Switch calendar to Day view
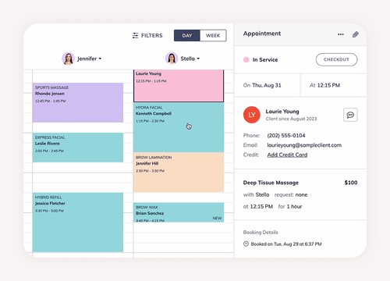This screenshot has height=281, width=390. [187, 36]
